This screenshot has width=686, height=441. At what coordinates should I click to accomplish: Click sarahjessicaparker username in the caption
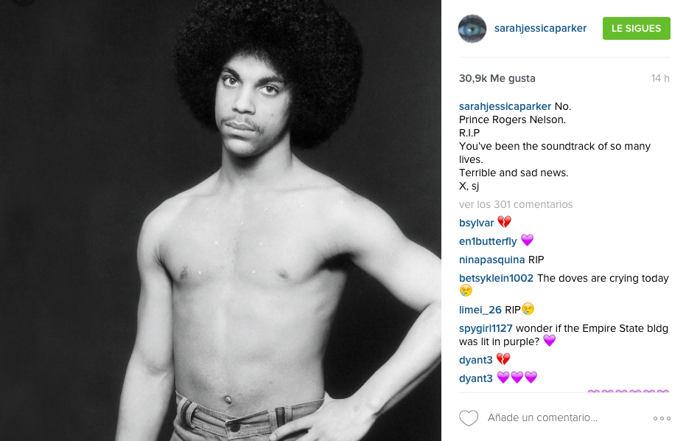pyautogui.click(x=505, y=106)
